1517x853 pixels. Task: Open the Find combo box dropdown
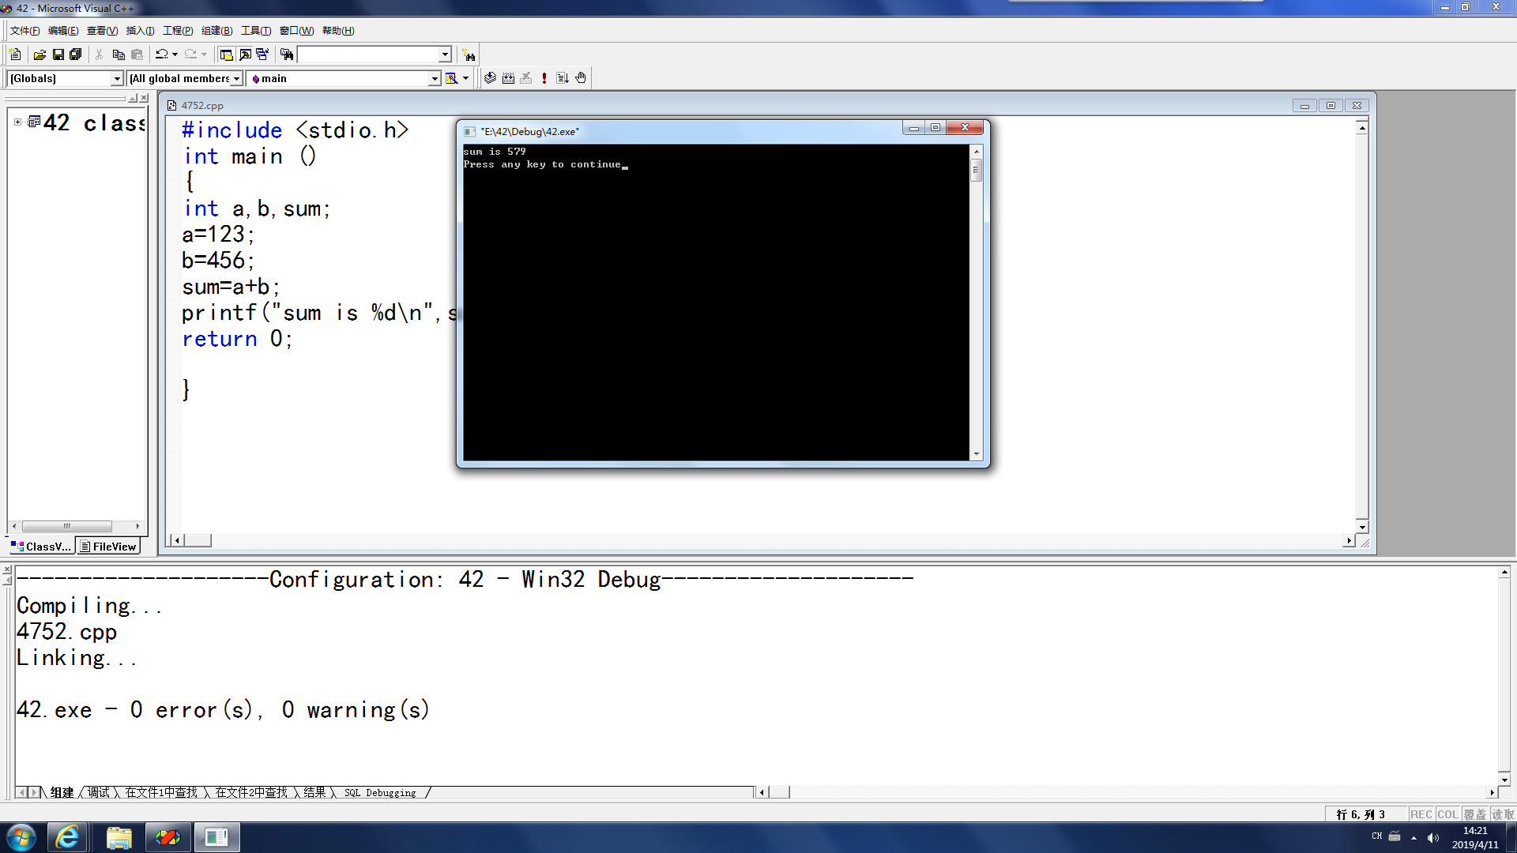[x=445, y=54]
